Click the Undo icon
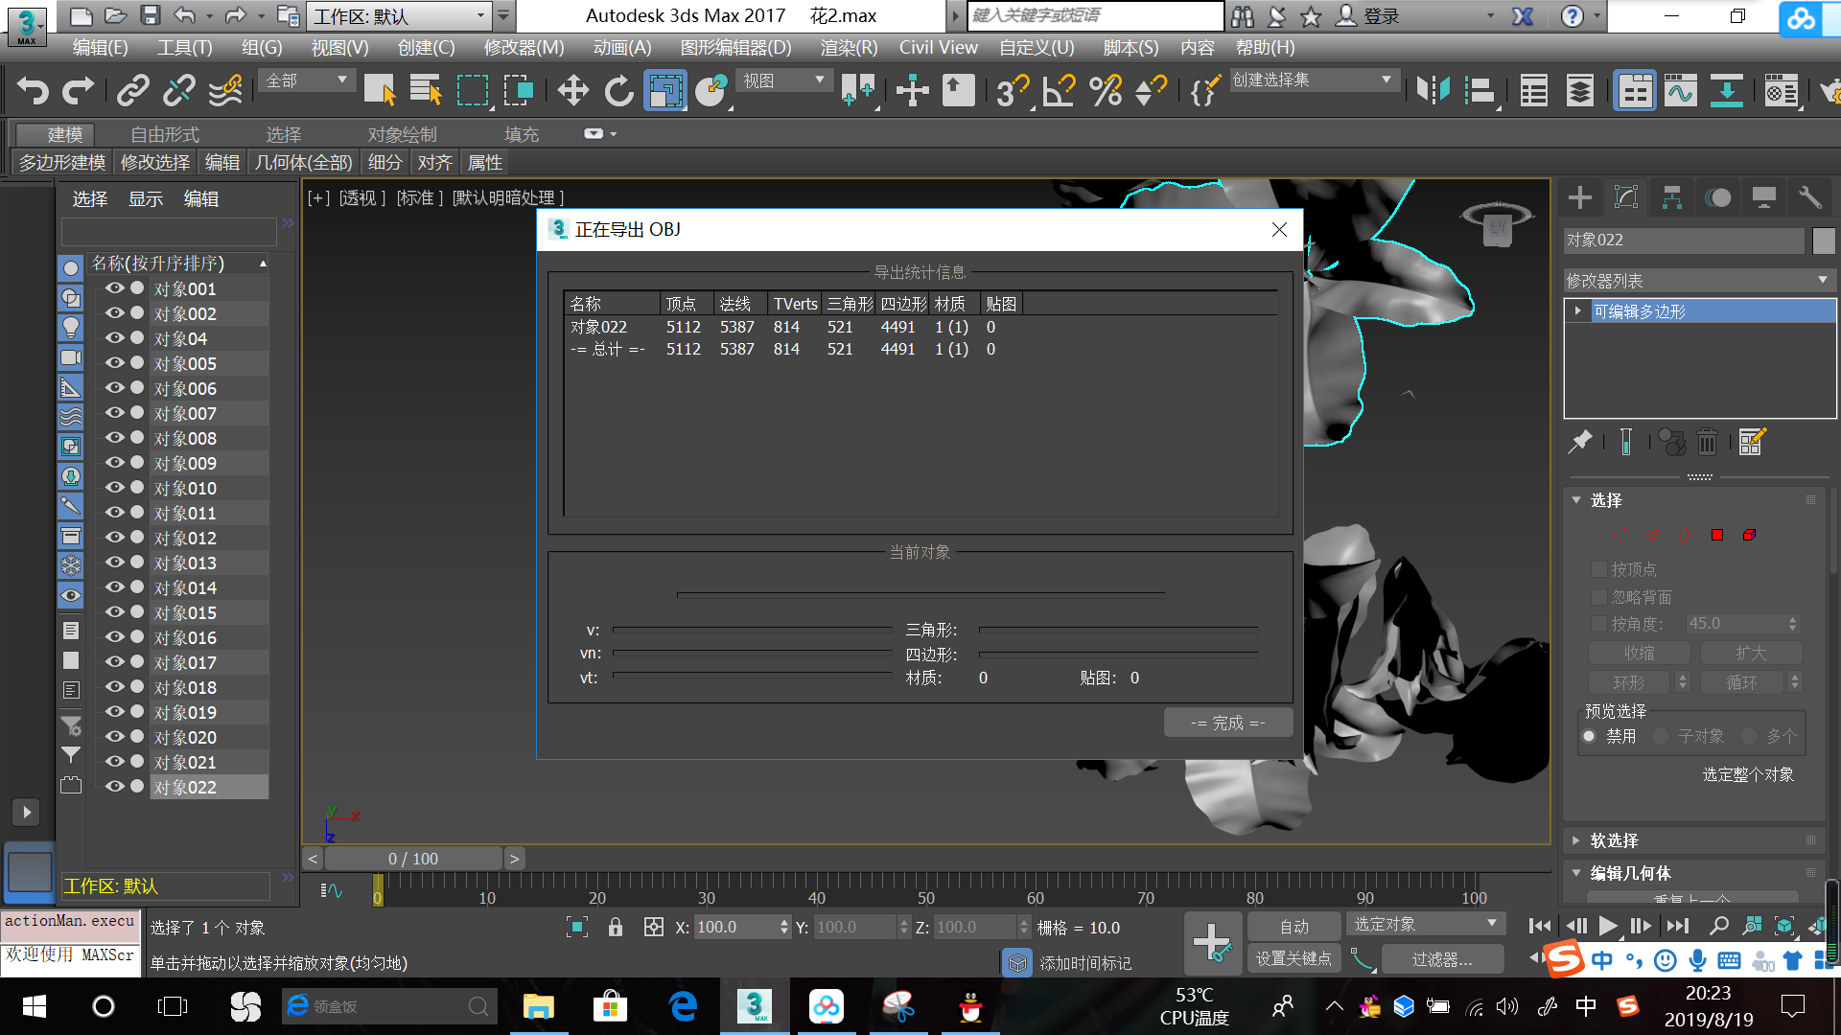Image resolution: width=1841 pixels, height=1035 pixels. tap(33, 90)
